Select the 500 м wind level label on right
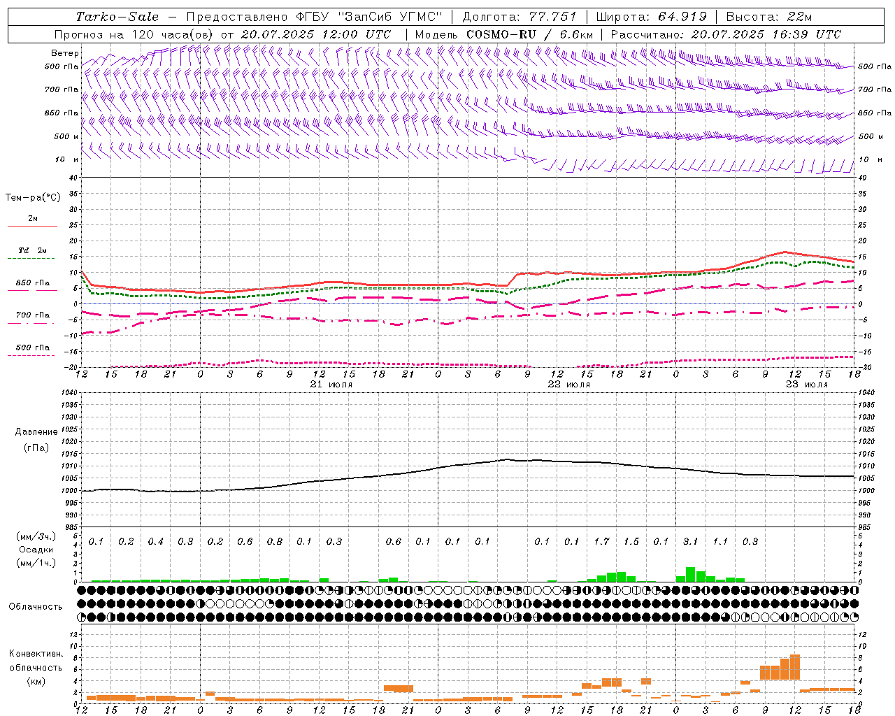Viewport: 895px width, 716px height. tap(870, 136)
